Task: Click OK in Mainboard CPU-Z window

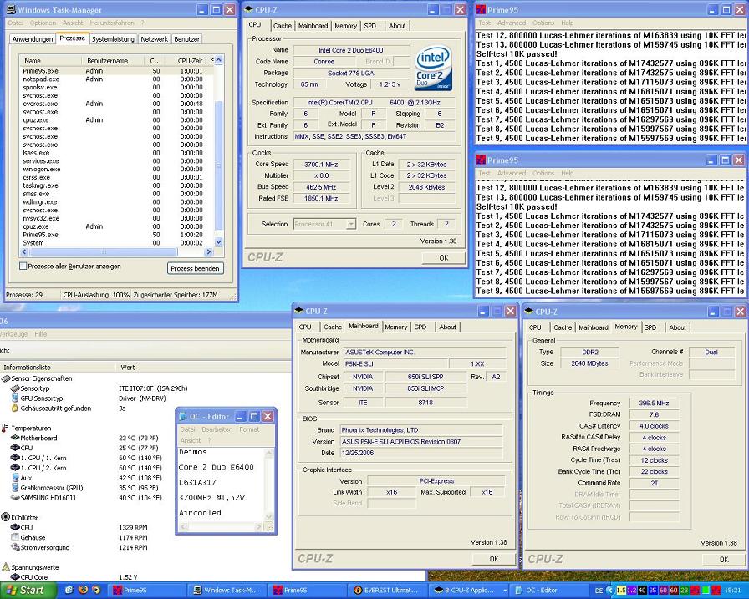Action: click(494, 559)
